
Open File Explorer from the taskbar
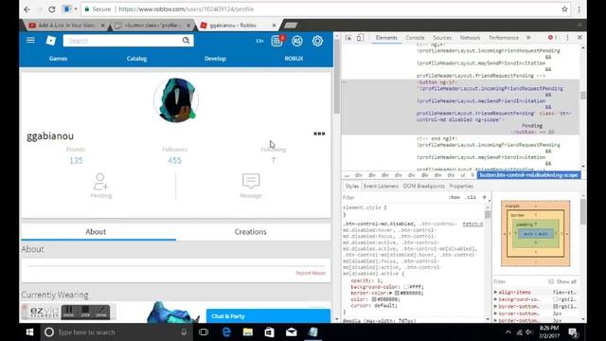[x=248, y=332]
